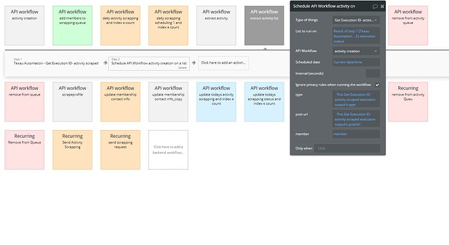
Task: Open API workflow remove from activity queue
Action: point(408,25)
